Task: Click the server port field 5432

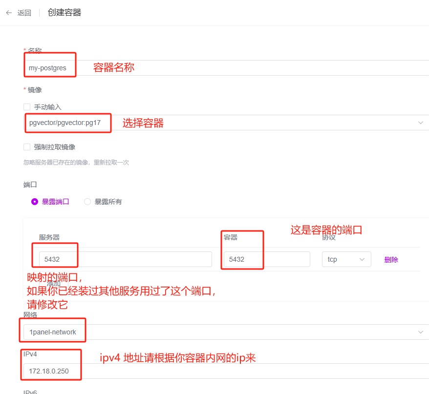Action: (x=125, y=259)
